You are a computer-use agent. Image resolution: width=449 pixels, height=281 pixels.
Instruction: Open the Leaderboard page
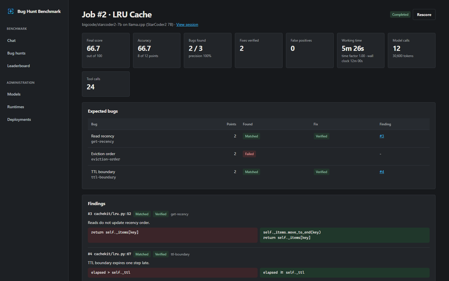(x=19, y=66)
